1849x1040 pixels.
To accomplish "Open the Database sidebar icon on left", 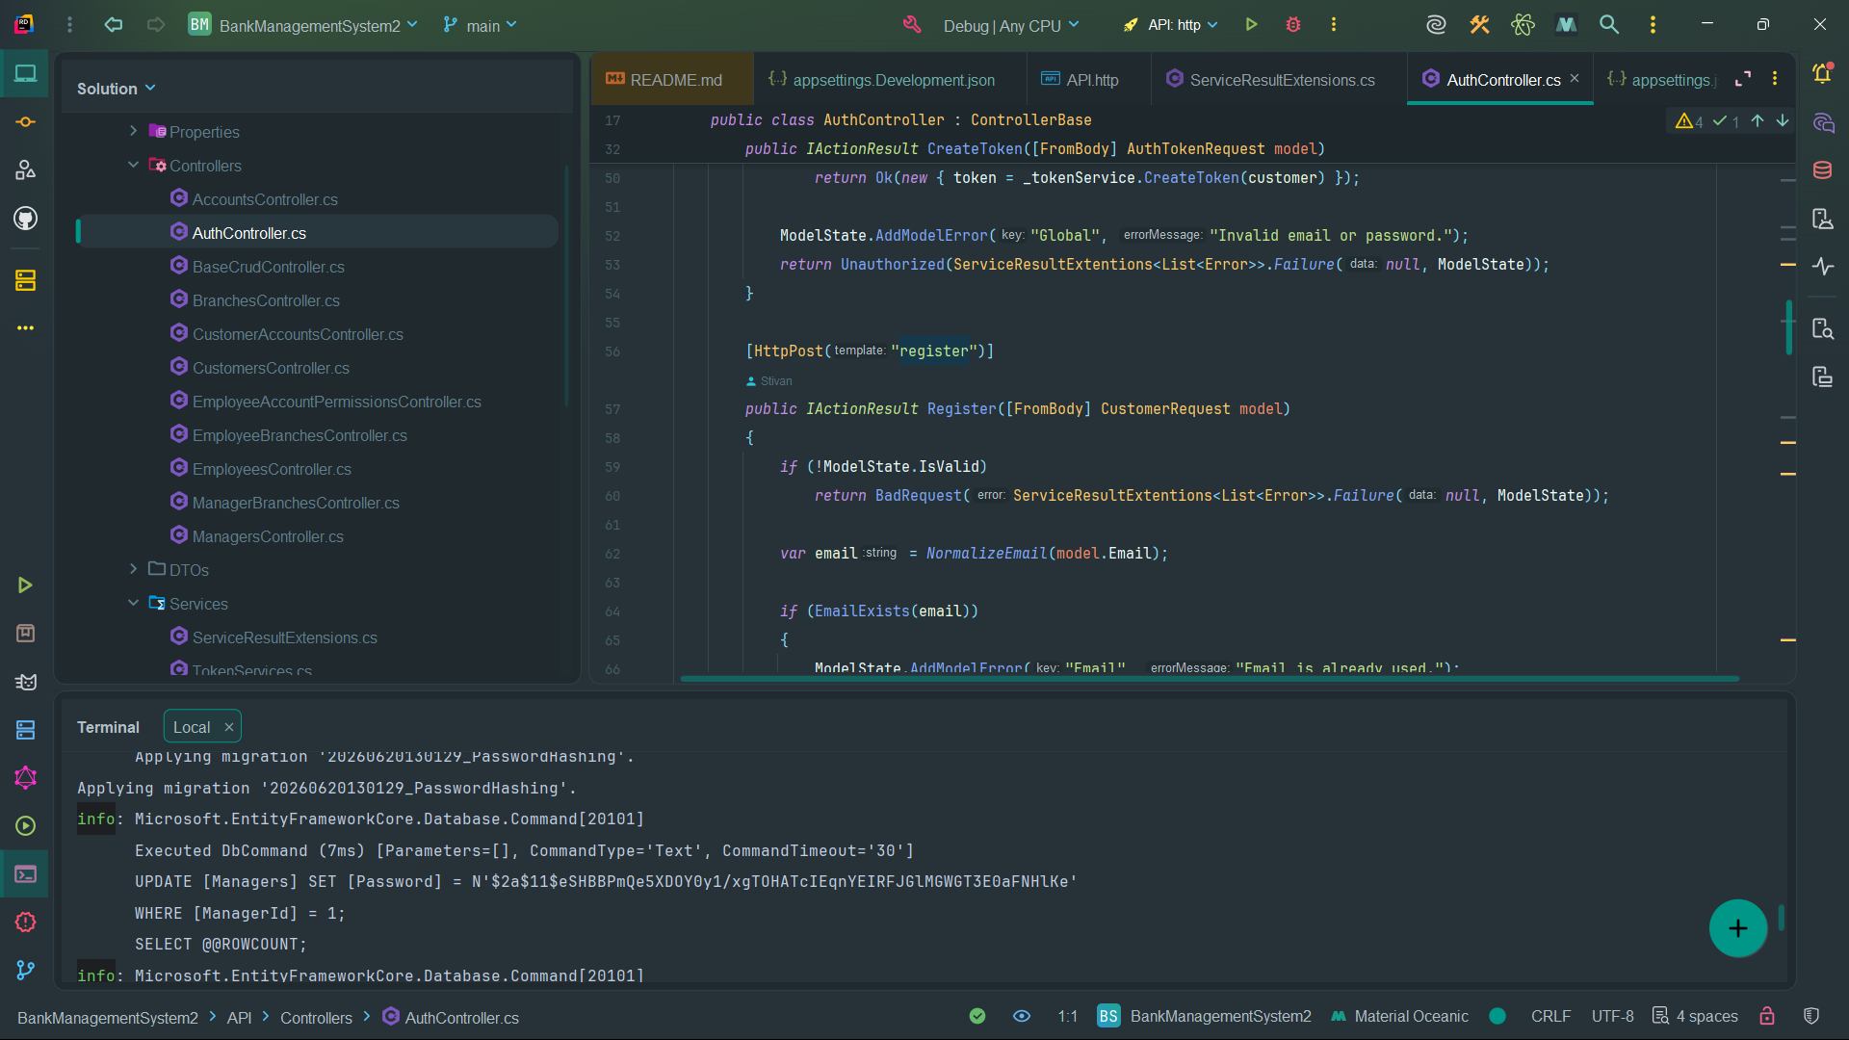I will coord(25,280).
